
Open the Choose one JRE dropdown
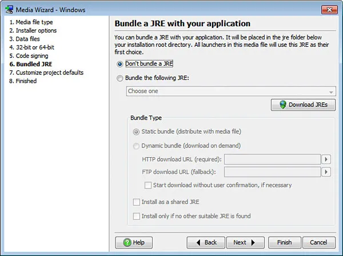point(230,91)
